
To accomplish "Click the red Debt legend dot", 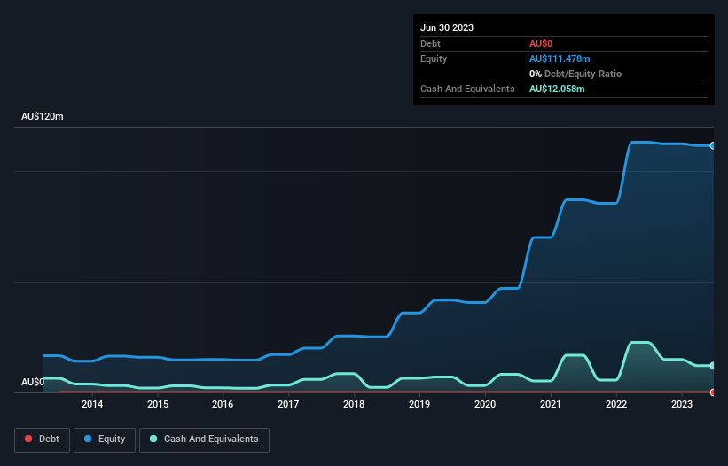I will click(x=28, y=439).
